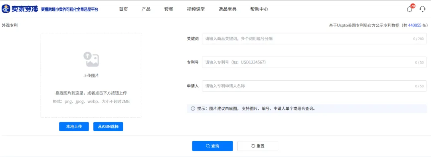Open the notification bell icon
Screen dimensions: 431x157
(409, 9)
